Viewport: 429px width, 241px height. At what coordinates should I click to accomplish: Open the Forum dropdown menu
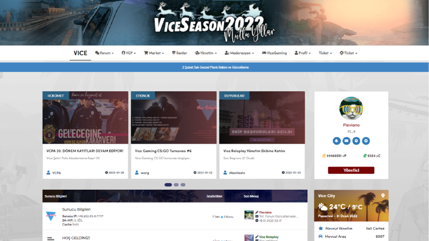pyautogui.click(x=104, y=53)
